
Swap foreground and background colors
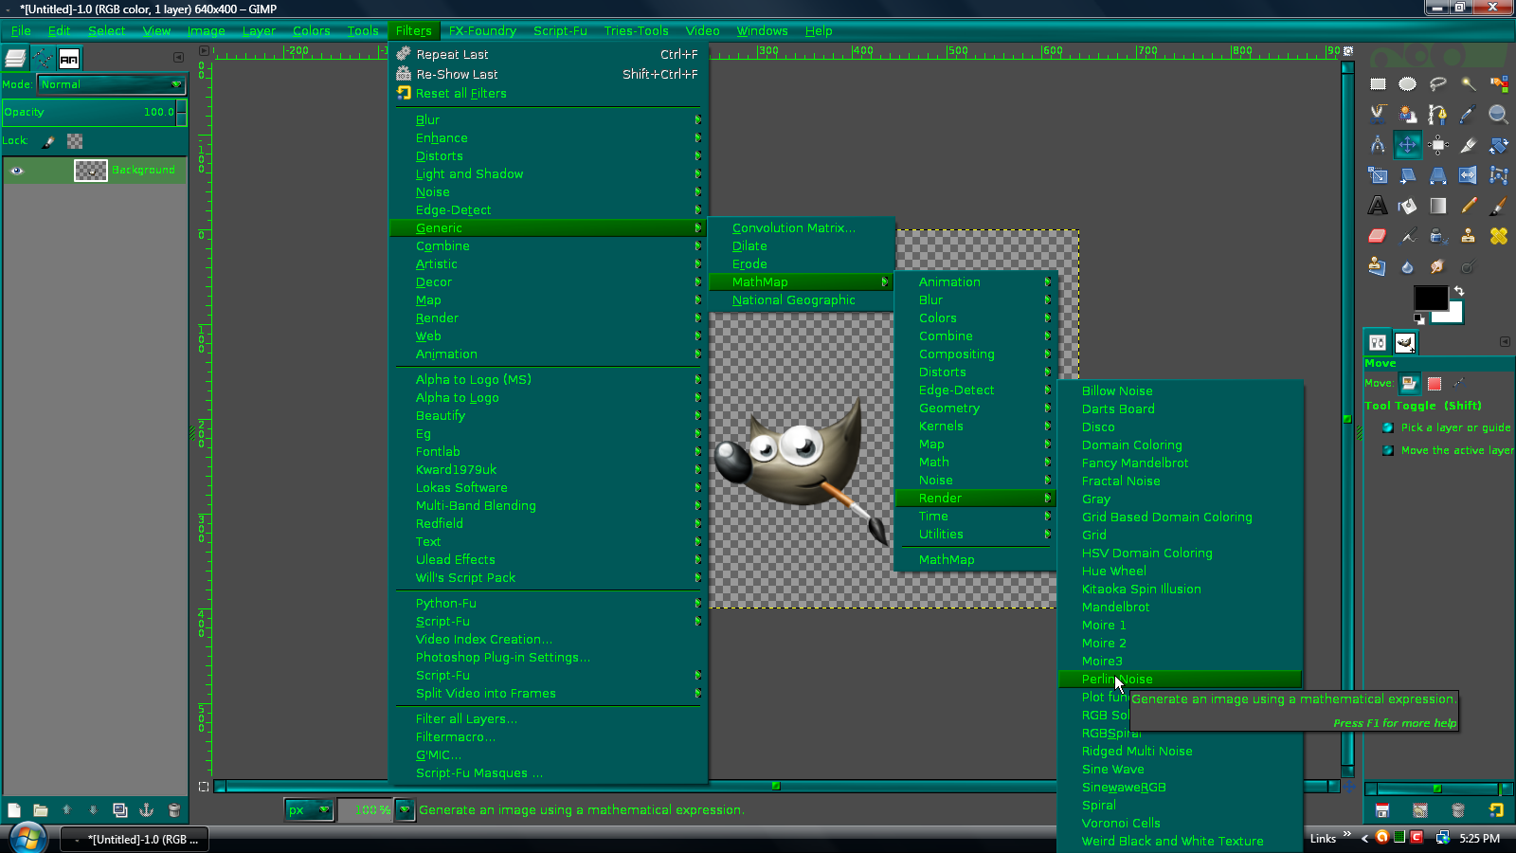click(x=1459, y=291)
